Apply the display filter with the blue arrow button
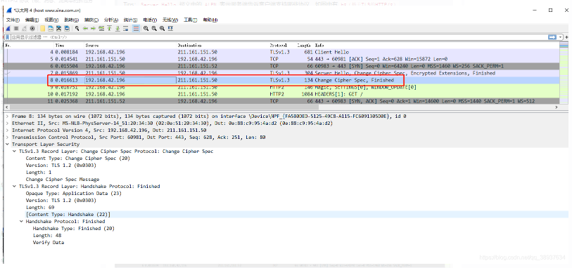The width and height of the screenshot is (572, 268). [x=552, y=37]
